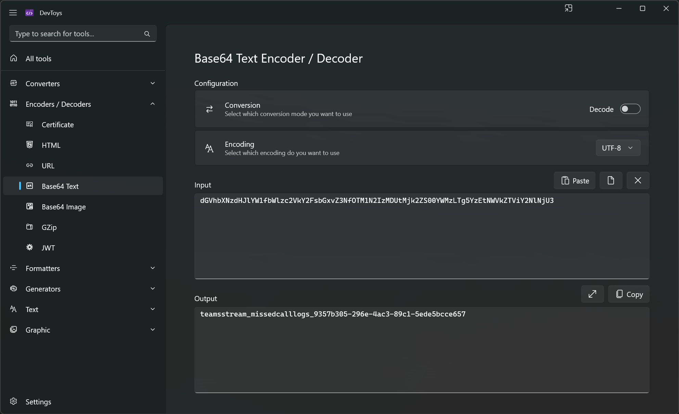The width and height of the screenshot is (679, 414).
Task: Expand the Output box to full view
Action: pyautogui.click(x=592, y=294)
